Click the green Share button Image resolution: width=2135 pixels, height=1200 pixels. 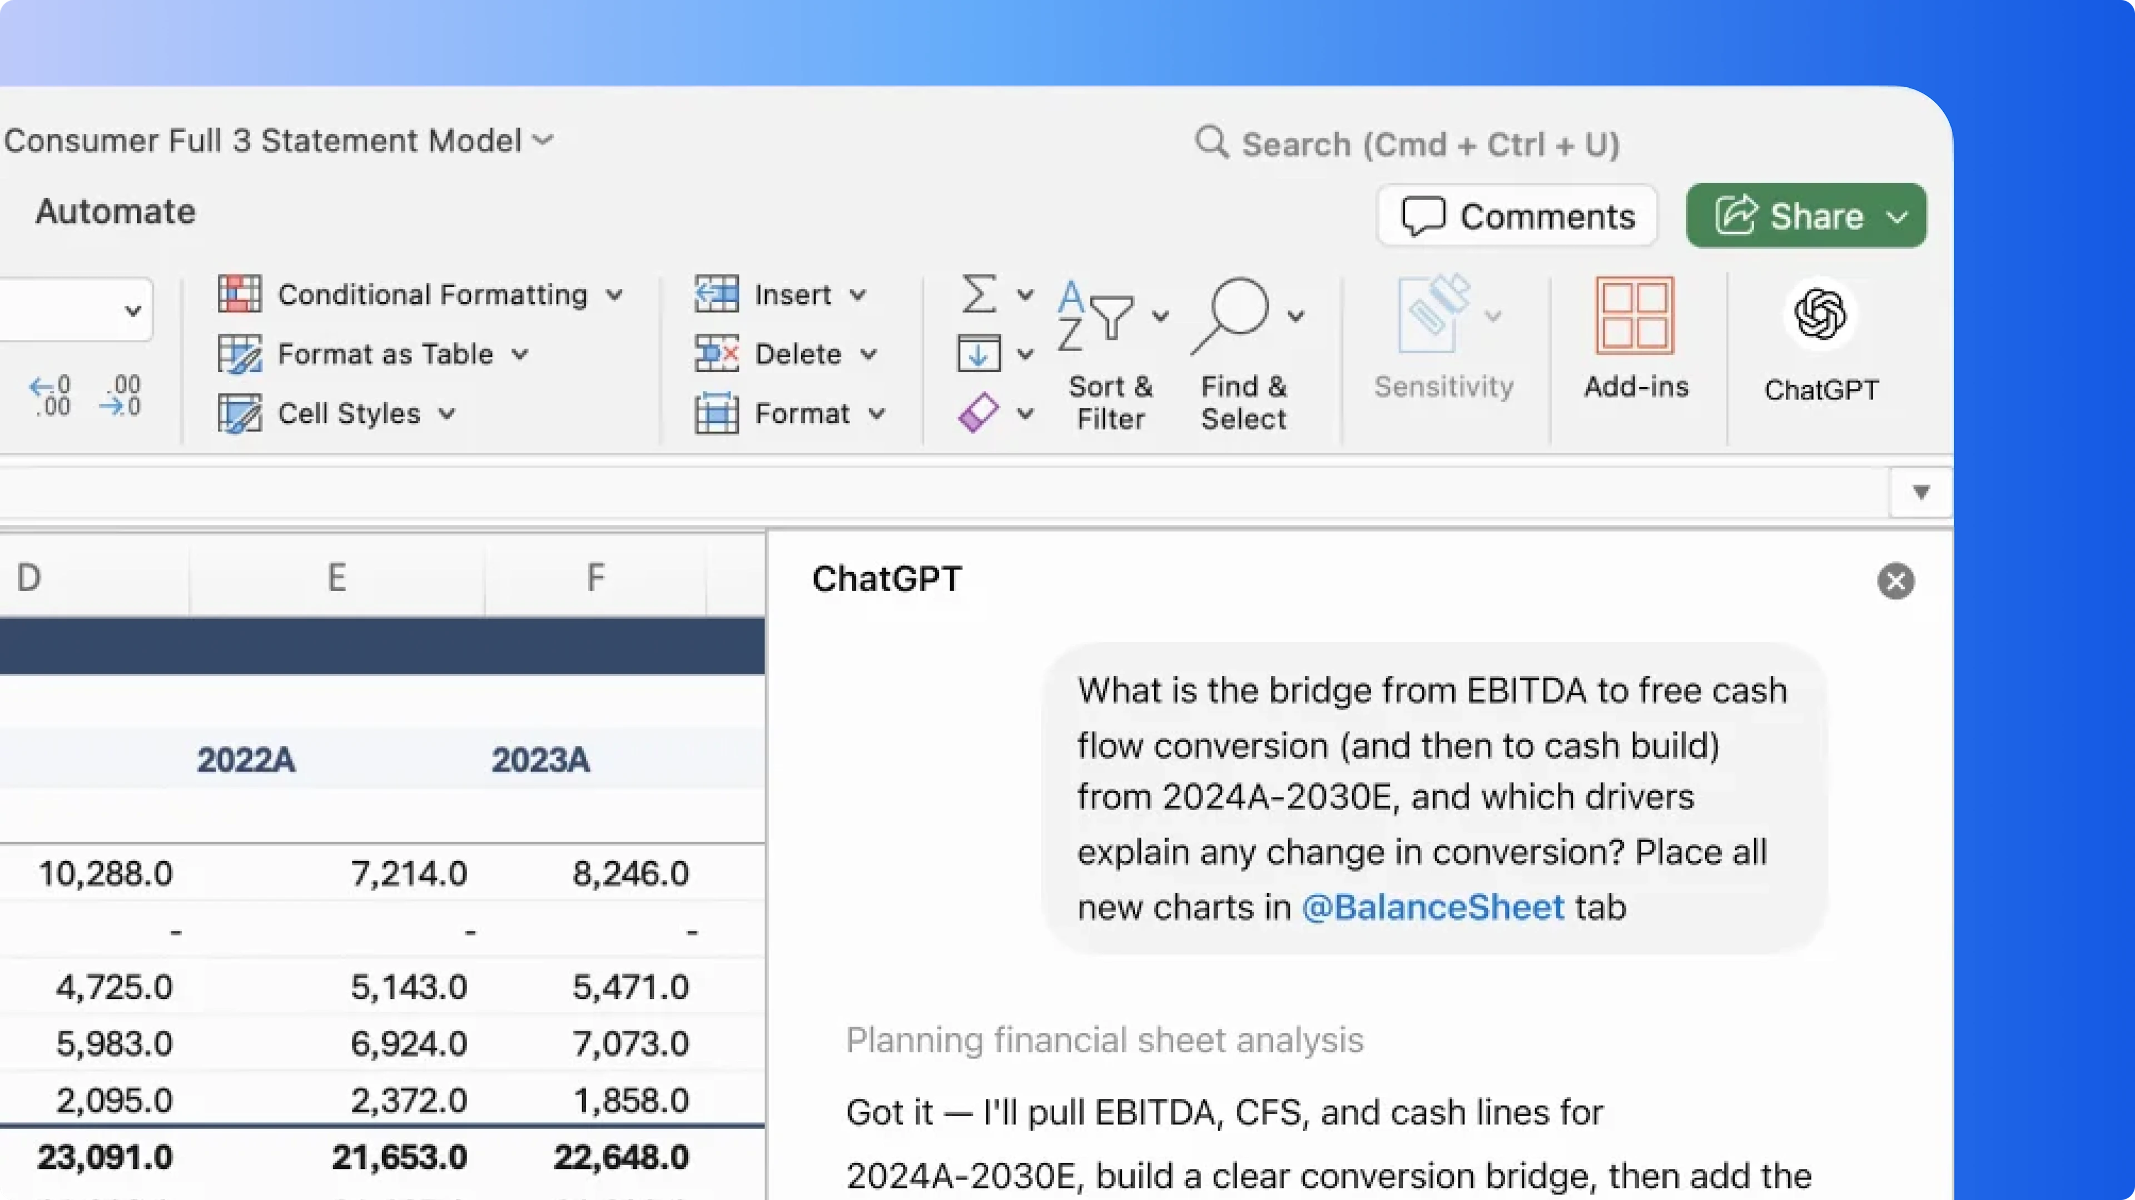[x=1805, y=216]
